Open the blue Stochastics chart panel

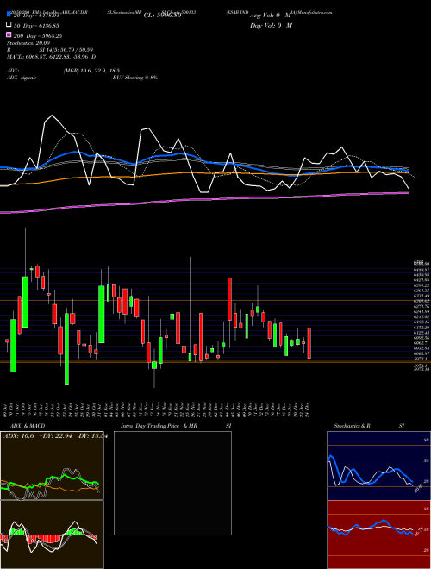[378, 466]
